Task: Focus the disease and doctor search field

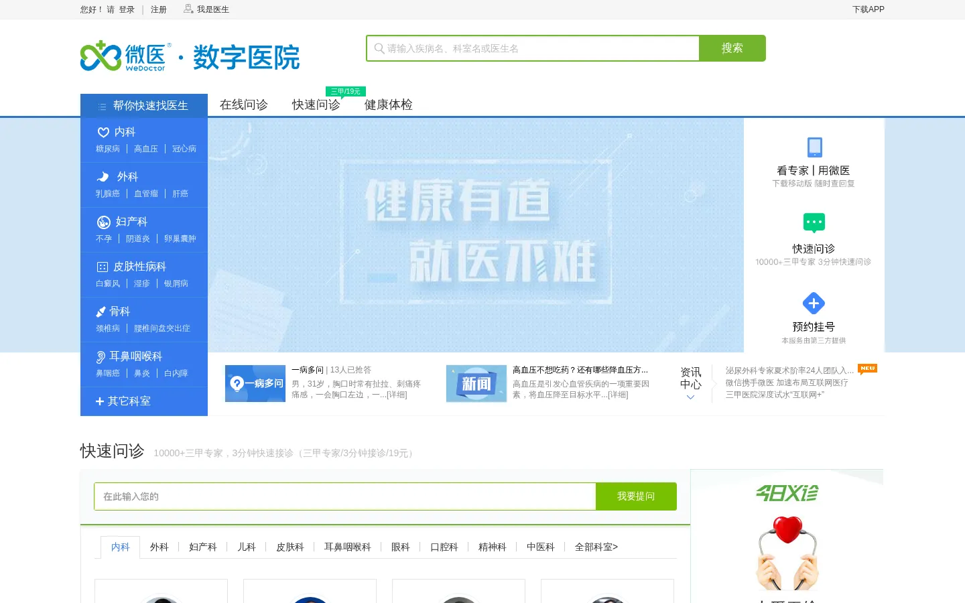Action: [533, 48]
